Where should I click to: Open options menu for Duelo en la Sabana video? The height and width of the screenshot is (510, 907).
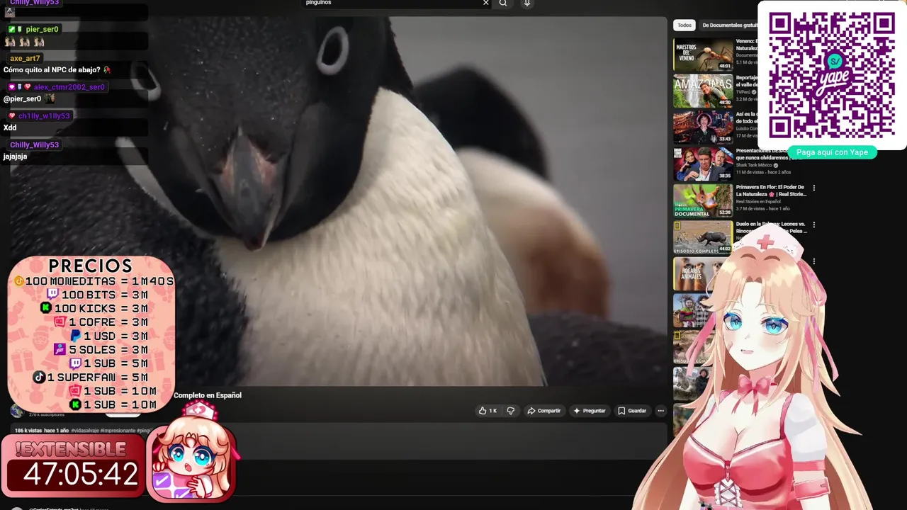point(813,225)
